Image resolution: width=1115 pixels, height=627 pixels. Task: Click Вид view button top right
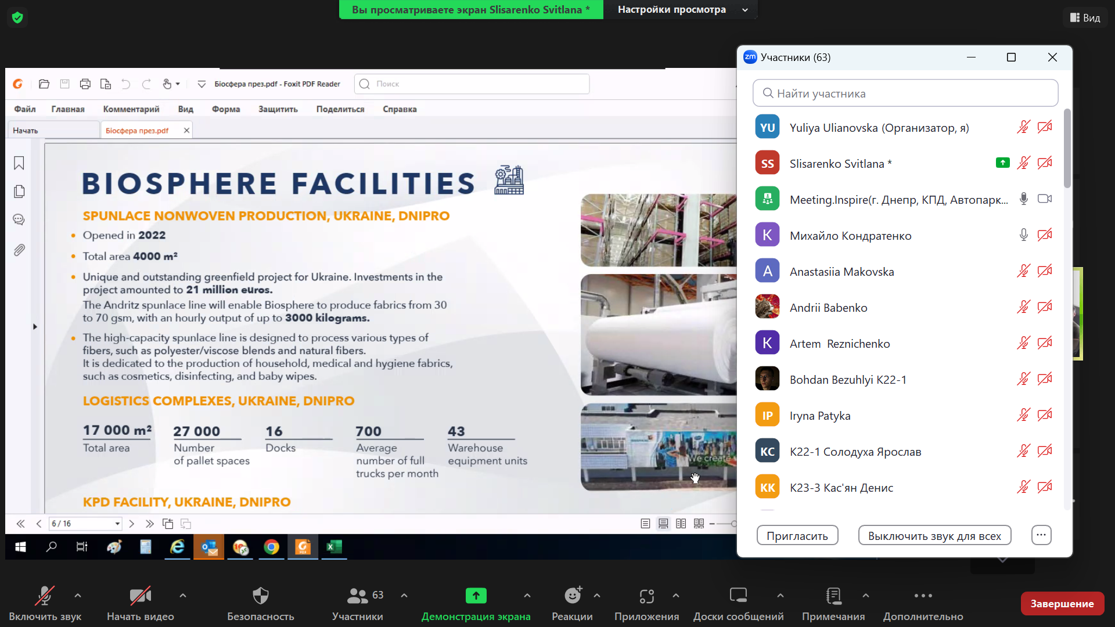(1085, 18)
